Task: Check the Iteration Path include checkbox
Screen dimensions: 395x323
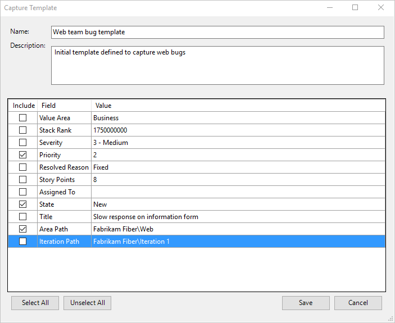Action: [x=22, y=241]
